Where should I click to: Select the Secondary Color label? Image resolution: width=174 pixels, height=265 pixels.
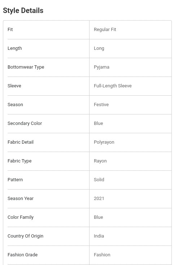coord(25,123)
